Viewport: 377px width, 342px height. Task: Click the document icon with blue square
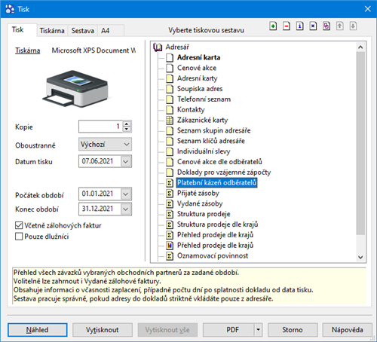pyautogui.click(x=313, y=26)
